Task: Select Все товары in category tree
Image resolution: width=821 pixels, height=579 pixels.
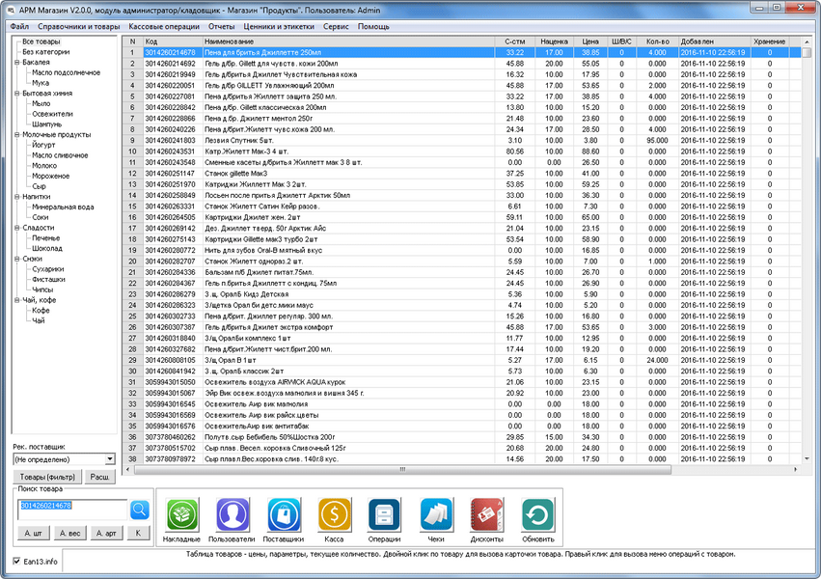Action: tap(41, 41)
